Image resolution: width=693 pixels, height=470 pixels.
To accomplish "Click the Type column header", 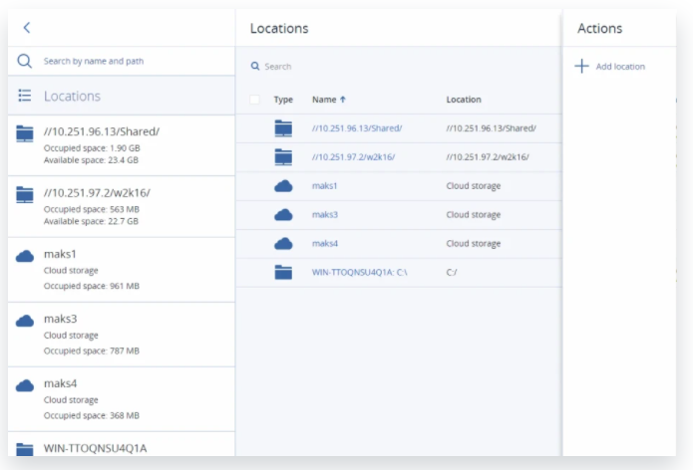I will (x=283, y=100).
